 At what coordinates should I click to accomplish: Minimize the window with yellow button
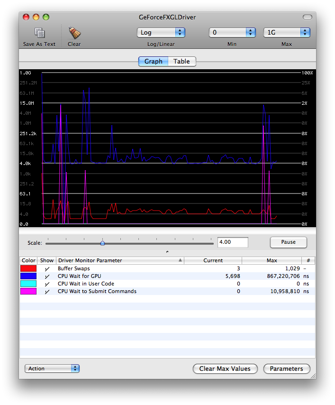point(36,17)
